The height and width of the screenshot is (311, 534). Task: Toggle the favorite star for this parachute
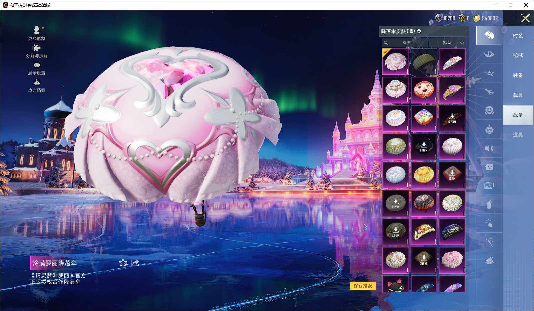[123, 263]
